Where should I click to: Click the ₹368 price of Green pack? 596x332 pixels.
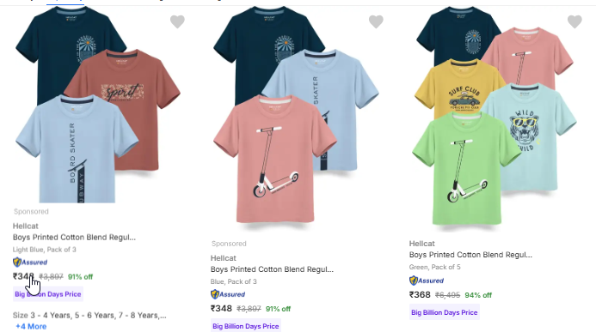420,295
